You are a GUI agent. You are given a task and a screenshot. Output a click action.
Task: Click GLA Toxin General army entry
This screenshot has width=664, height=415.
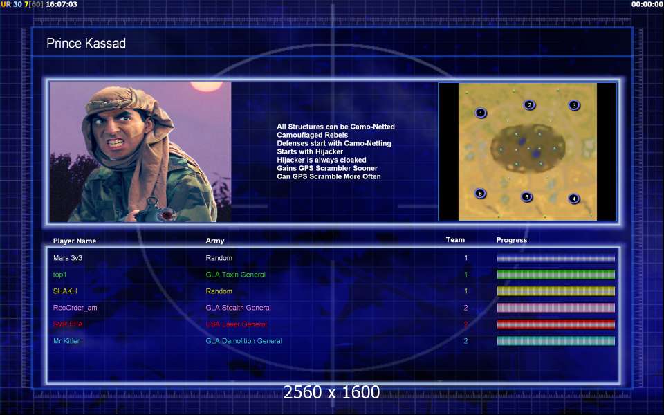coord(235,275)
